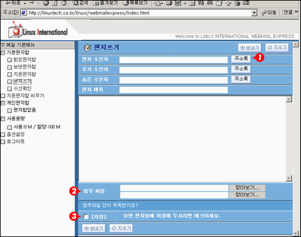Open the 즐겨찾기 favorites toolbar button
The width and height of the screenshot is (301, 237).
106,3
